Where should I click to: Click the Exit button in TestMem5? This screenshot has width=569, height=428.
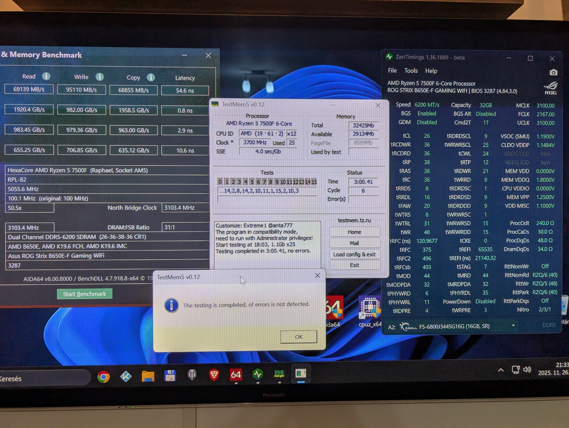[355, 265]
